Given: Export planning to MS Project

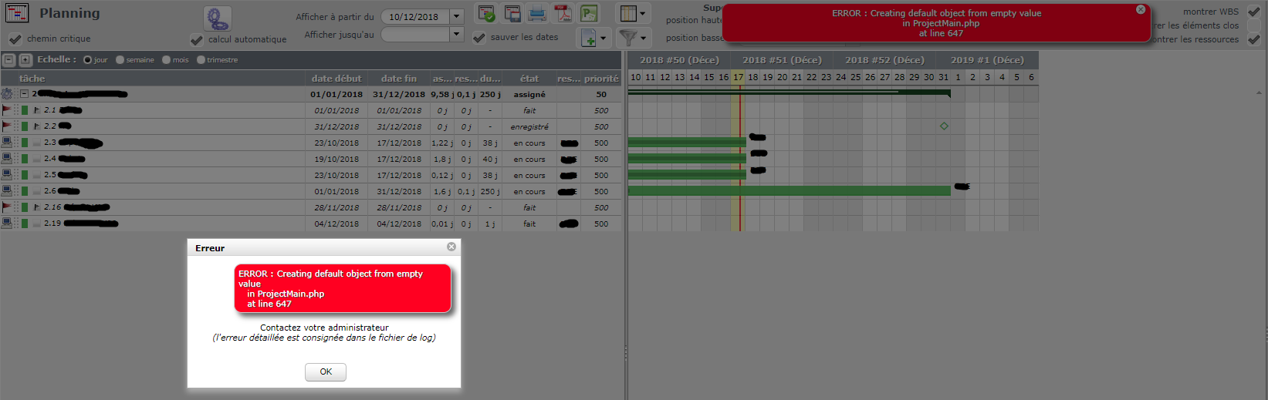Looking at the screenshot, I should tap(589, 14).
